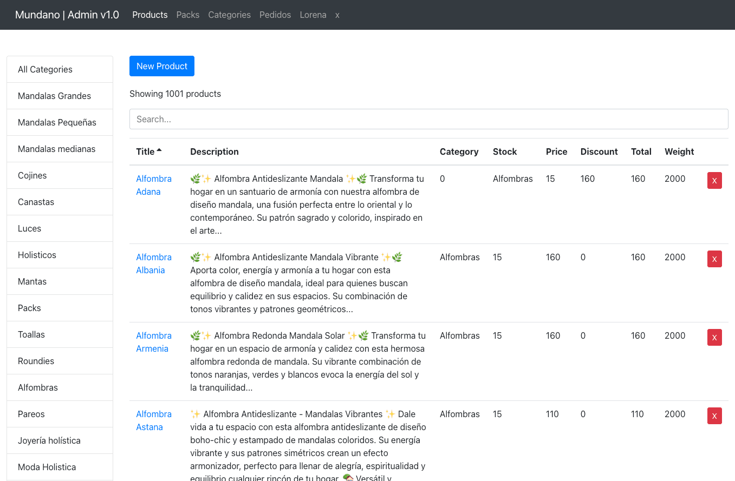Choose the Alfombras category filter

coord(60,387)
